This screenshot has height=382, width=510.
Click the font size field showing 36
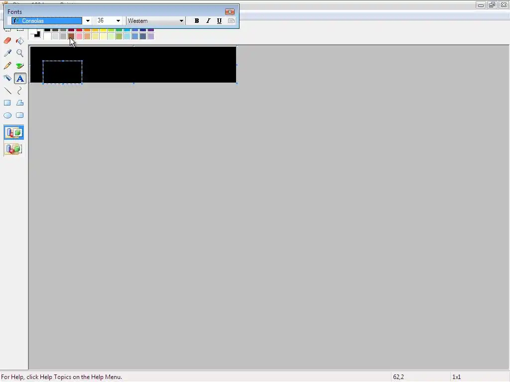point(105,21)
